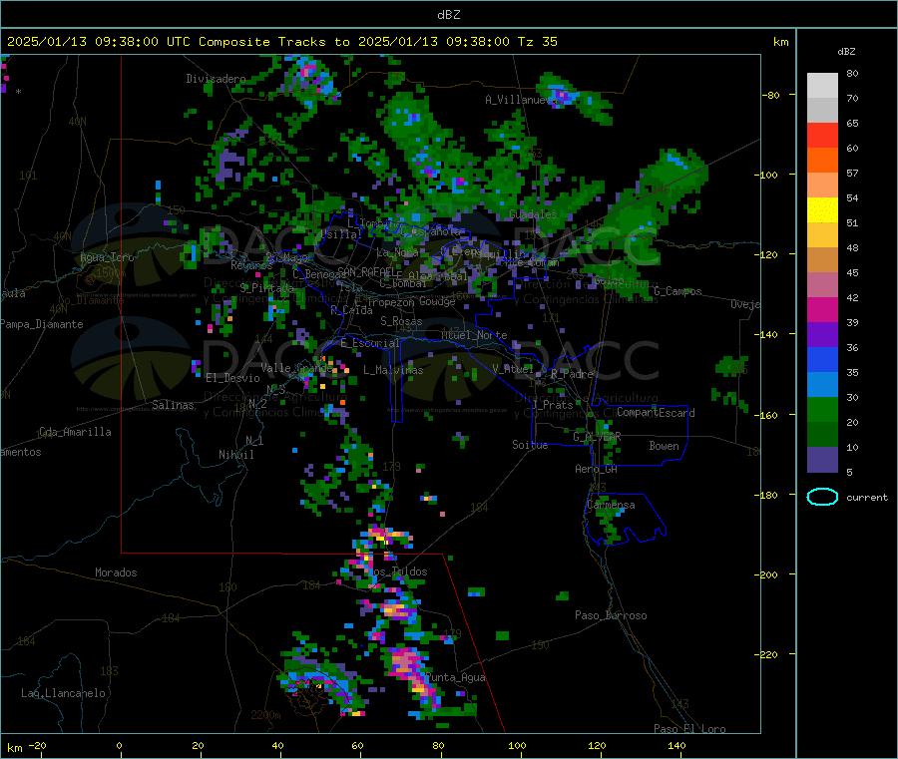Click the Morados label
The image size is (898, 759).
point(116,572)
